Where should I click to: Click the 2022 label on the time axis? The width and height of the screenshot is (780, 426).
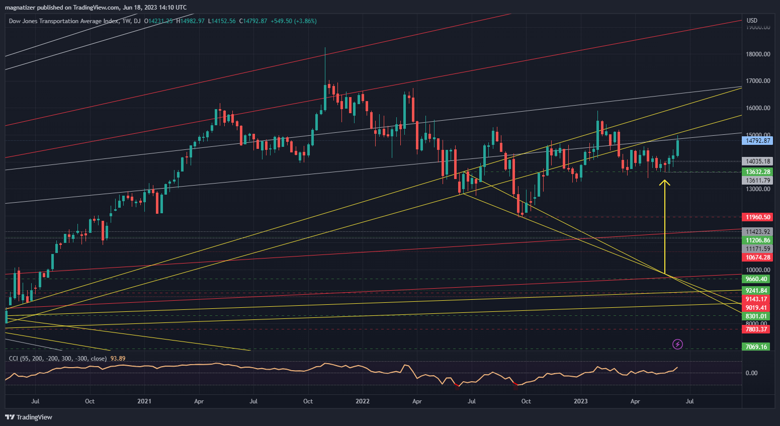pos(363,401)
